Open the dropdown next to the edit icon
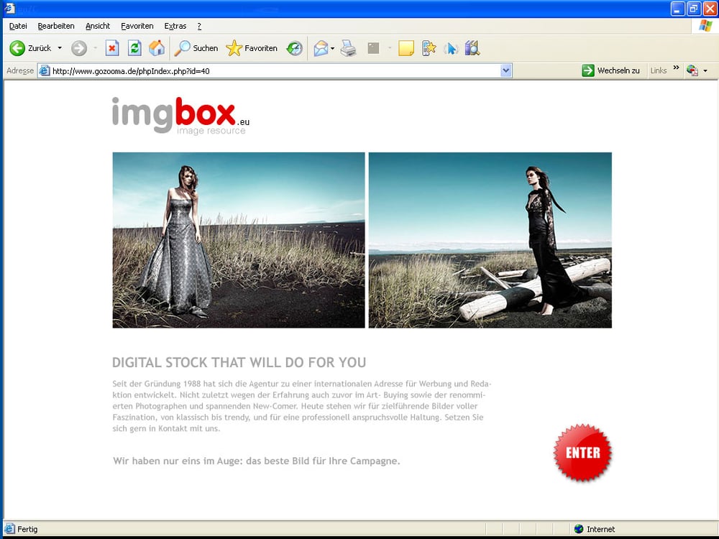The height and width of the screenshot is (539, 719). pos(389,48)
